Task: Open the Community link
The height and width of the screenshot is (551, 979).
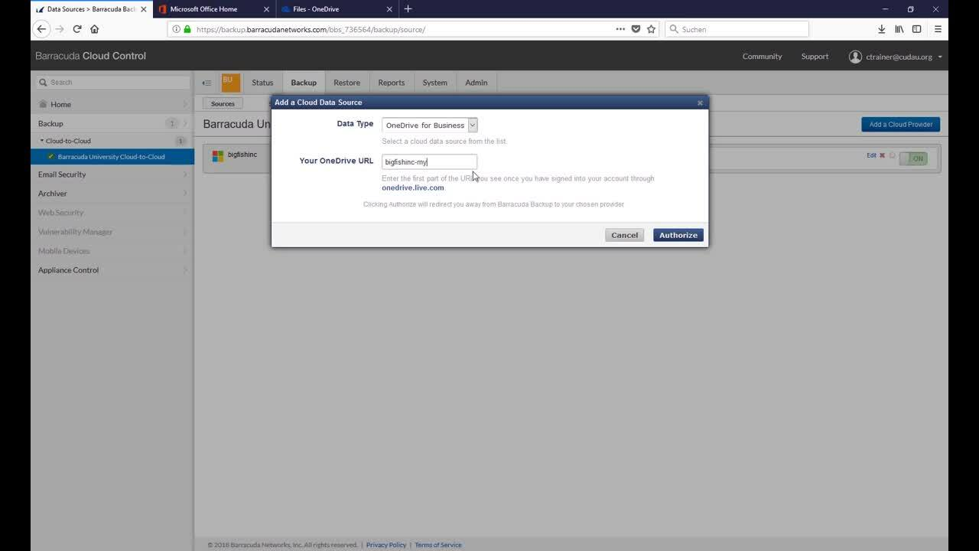Action: tap(762, 57)
